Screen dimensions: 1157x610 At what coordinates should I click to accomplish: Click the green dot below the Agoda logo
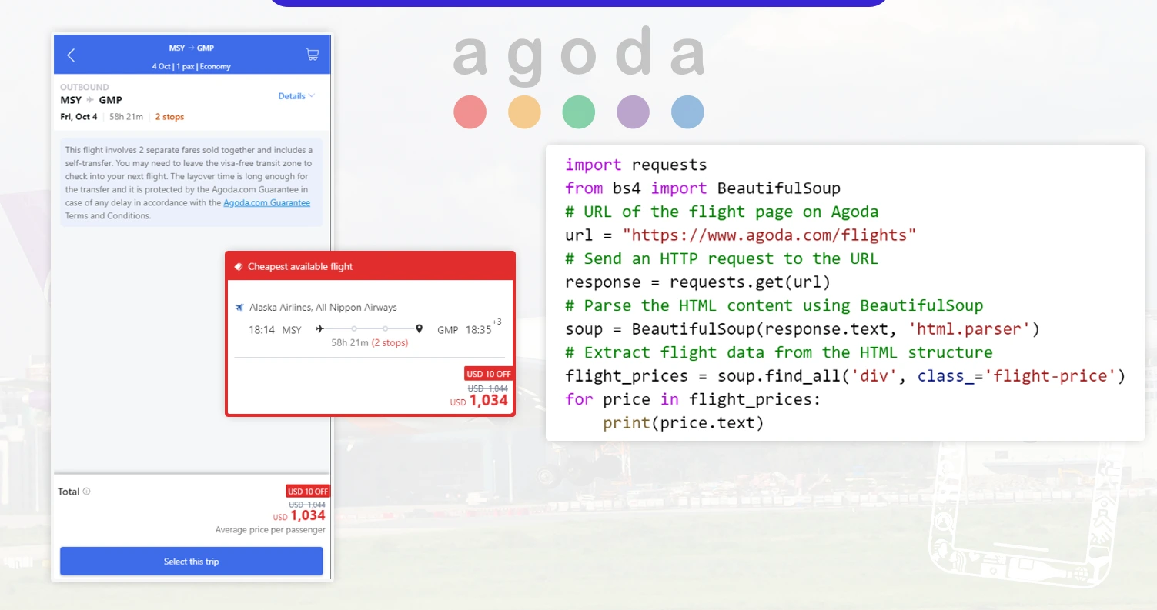(578, 112)
